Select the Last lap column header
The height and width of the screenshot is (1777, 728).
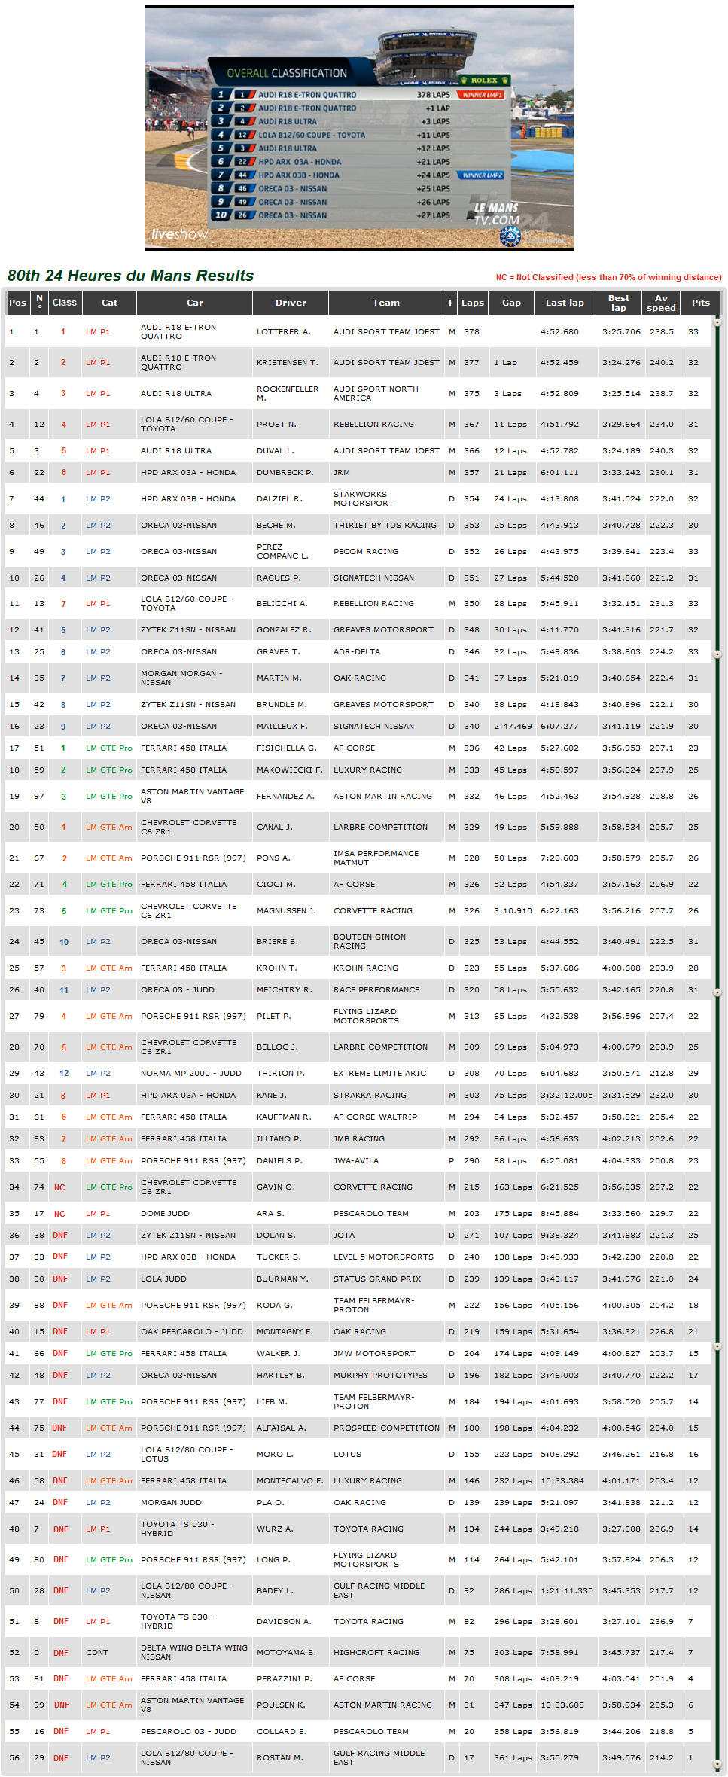[565, 303]
